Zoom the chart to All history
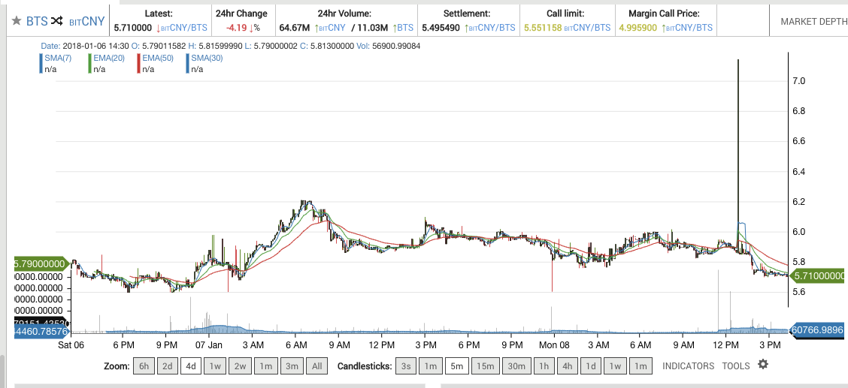The image size is (848, 388). pos(317,366)
